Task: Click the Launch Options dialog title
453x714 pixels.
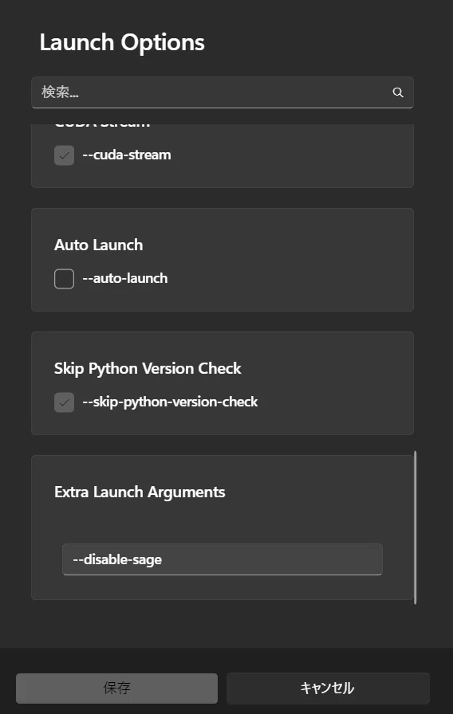Action: pyautogui.click(x=122, y=42)
